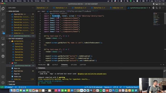Open the Docker view
This screenshot has height=93, width=166.
tap(3, 44)
